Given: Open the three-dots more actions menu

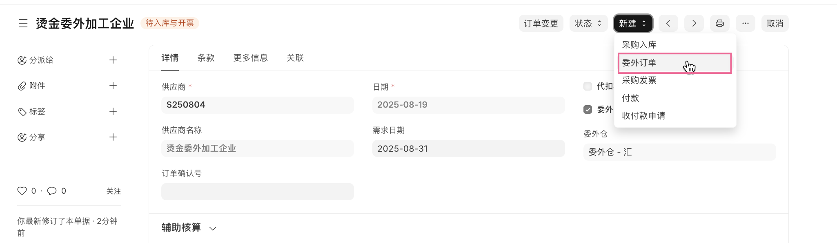Looking at the screenshot, I should pyautogui.click(x=745, y=23).
